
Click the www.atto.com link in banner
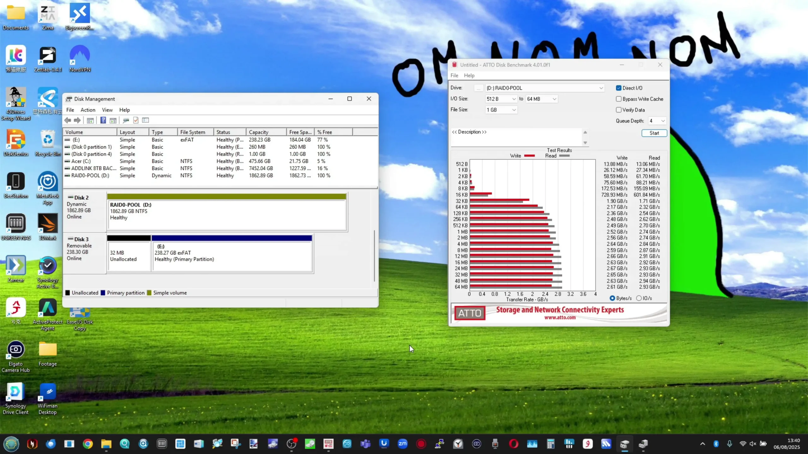pyautogui.click(x=560, y=317)
